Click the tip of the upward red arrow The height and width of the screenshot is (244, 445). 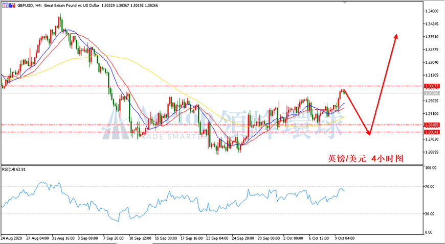[x=396, y=35]
